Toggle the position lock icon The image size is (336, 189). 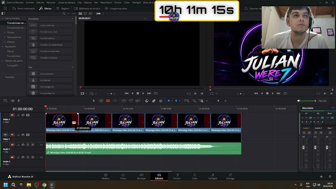pyautogui.click(x=161, y=101)
